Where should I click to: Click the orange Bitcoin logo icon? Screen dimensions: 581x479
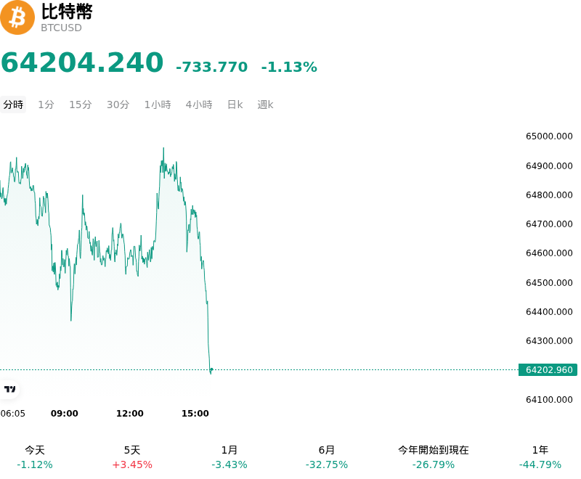[x=17, y=17]
